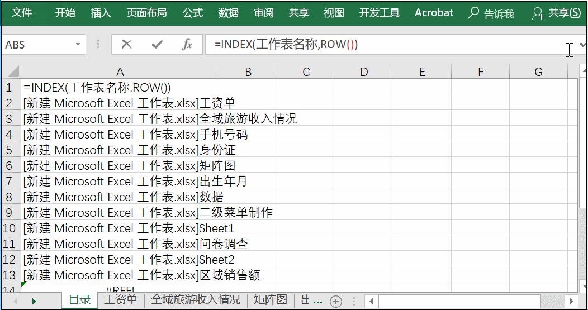Switch to the 视图 ribbon tab
The width and height of the screenshot is (588, 310).
(x=334, y=13)
